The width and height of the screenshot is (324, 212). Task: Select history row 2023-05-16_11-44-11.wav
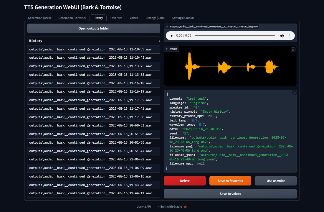tap(94, 193)
